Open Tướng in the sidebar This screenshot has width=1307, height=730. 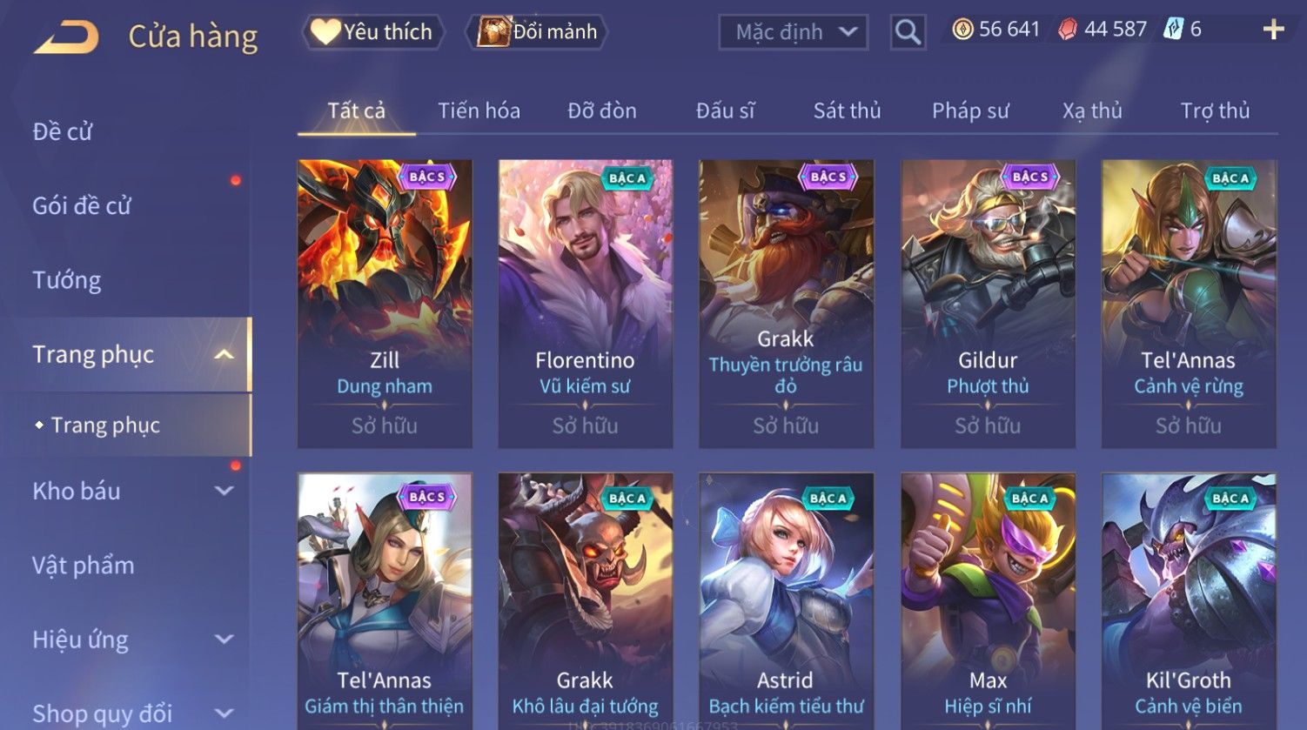click(x=67, y=280)
